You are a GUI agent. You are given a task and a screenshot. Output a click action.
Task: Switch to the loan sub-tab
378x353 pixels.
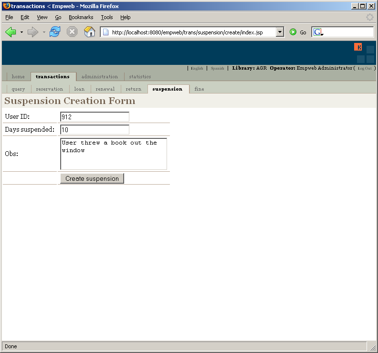coord(79,89)
